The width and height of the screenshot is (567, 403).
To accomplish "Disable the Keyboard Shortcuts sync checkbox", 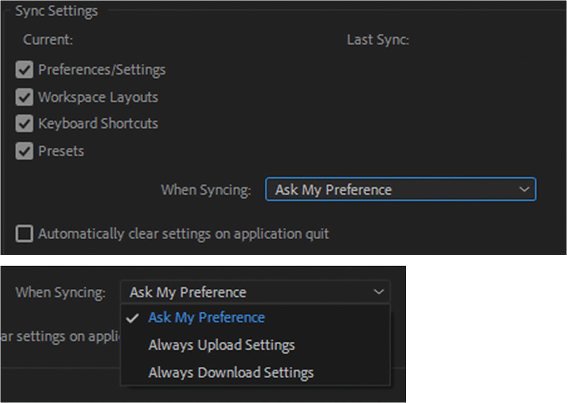I will pyautogui.click(x=24, y=124).
